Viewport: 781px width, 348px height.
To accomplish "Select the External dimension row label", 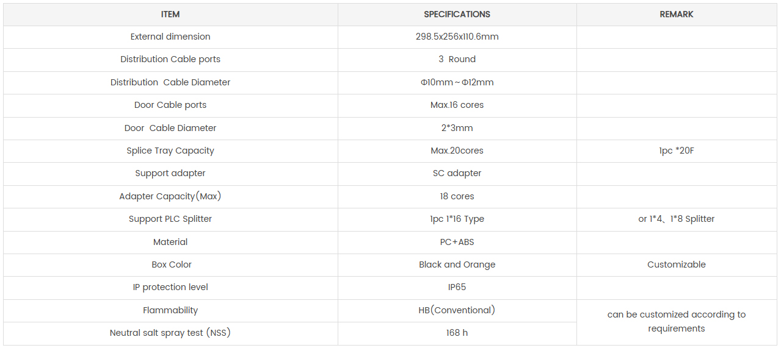I will pos(170,37).
